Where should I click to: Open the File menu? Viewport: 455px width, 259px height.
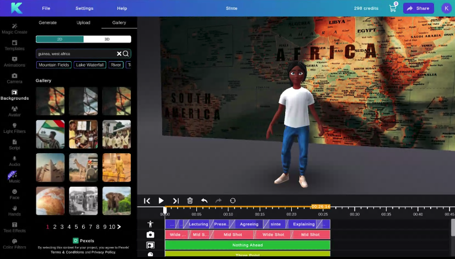[x=46, y=8]
